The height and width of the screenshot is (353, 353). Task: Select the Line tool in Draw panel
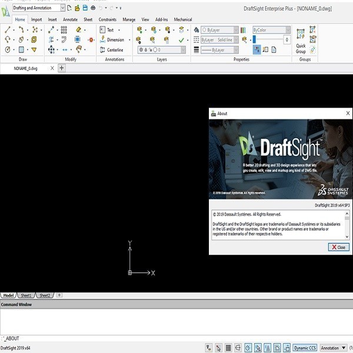point(7,30)
